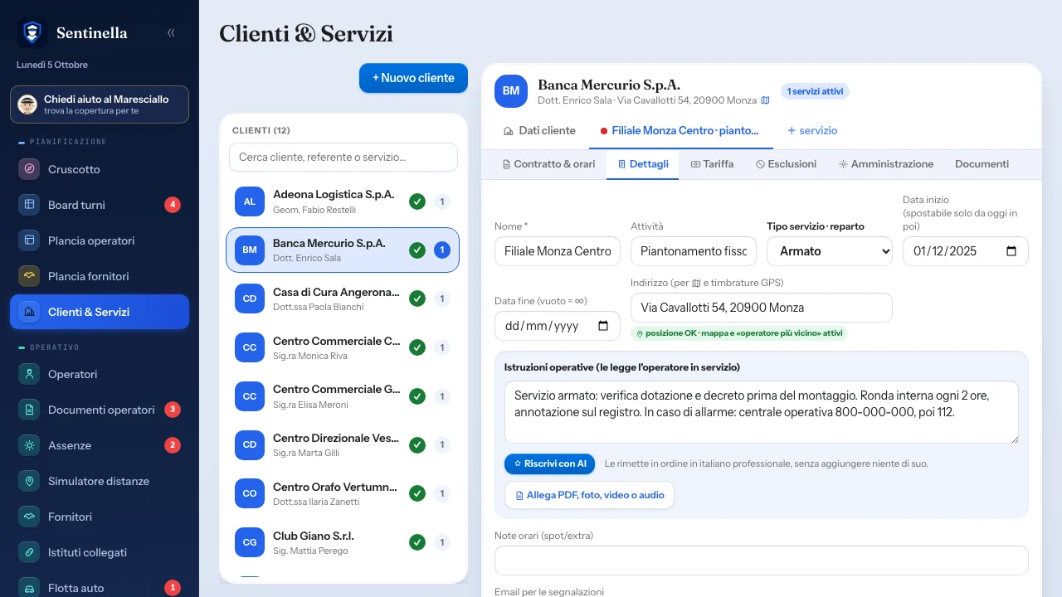This screenshot has width=1062, height=597.
Task: Open the Data inizio calendar picker
Action: pos(1011,251)
